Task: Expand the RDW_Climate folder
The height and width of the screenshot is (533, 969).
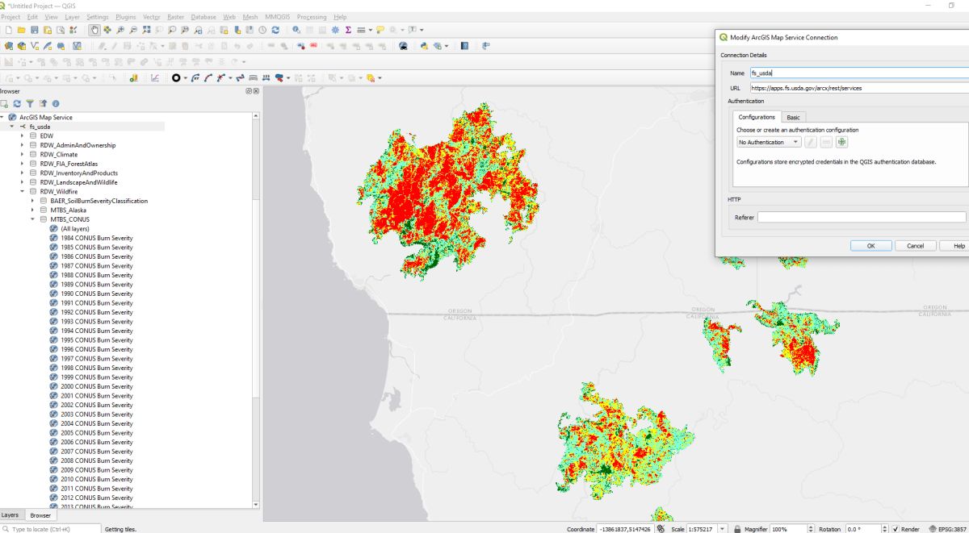Action: [x=23, y=154]
